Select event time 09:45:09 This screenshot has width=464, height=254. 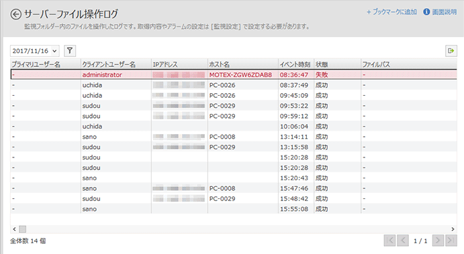pos(294,95)
